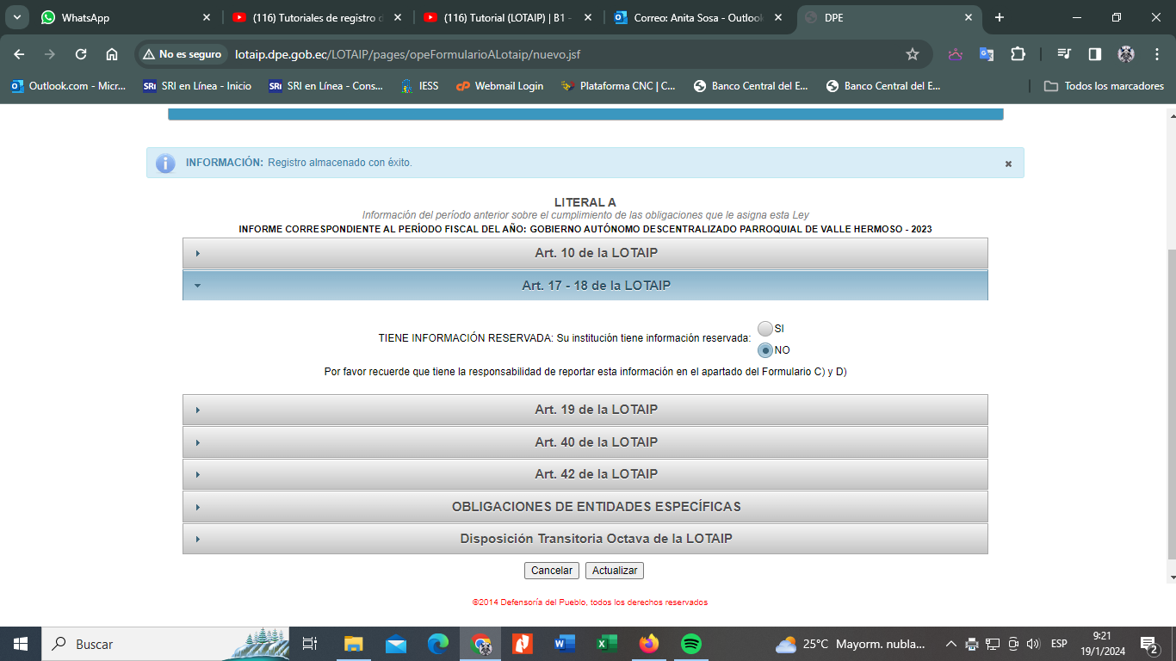Select SI for información reservada
This screenshot has width=1176, height=661.
pyautogui.click(x=765, y=329)
